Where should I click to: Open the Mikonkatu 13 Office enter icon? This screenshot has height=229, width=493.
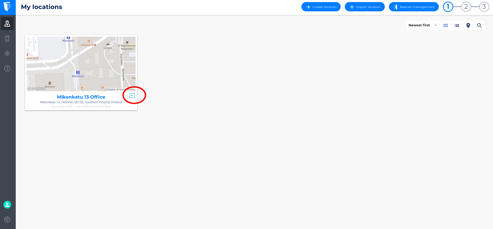[x=132, y=96]
